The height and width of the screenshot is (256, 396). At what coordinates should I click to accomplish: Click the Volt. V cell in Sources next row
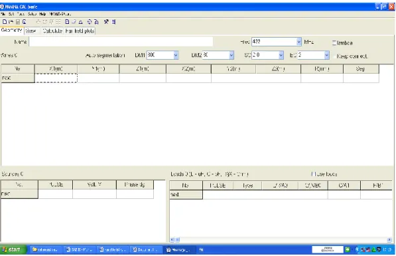coord(94,194)
